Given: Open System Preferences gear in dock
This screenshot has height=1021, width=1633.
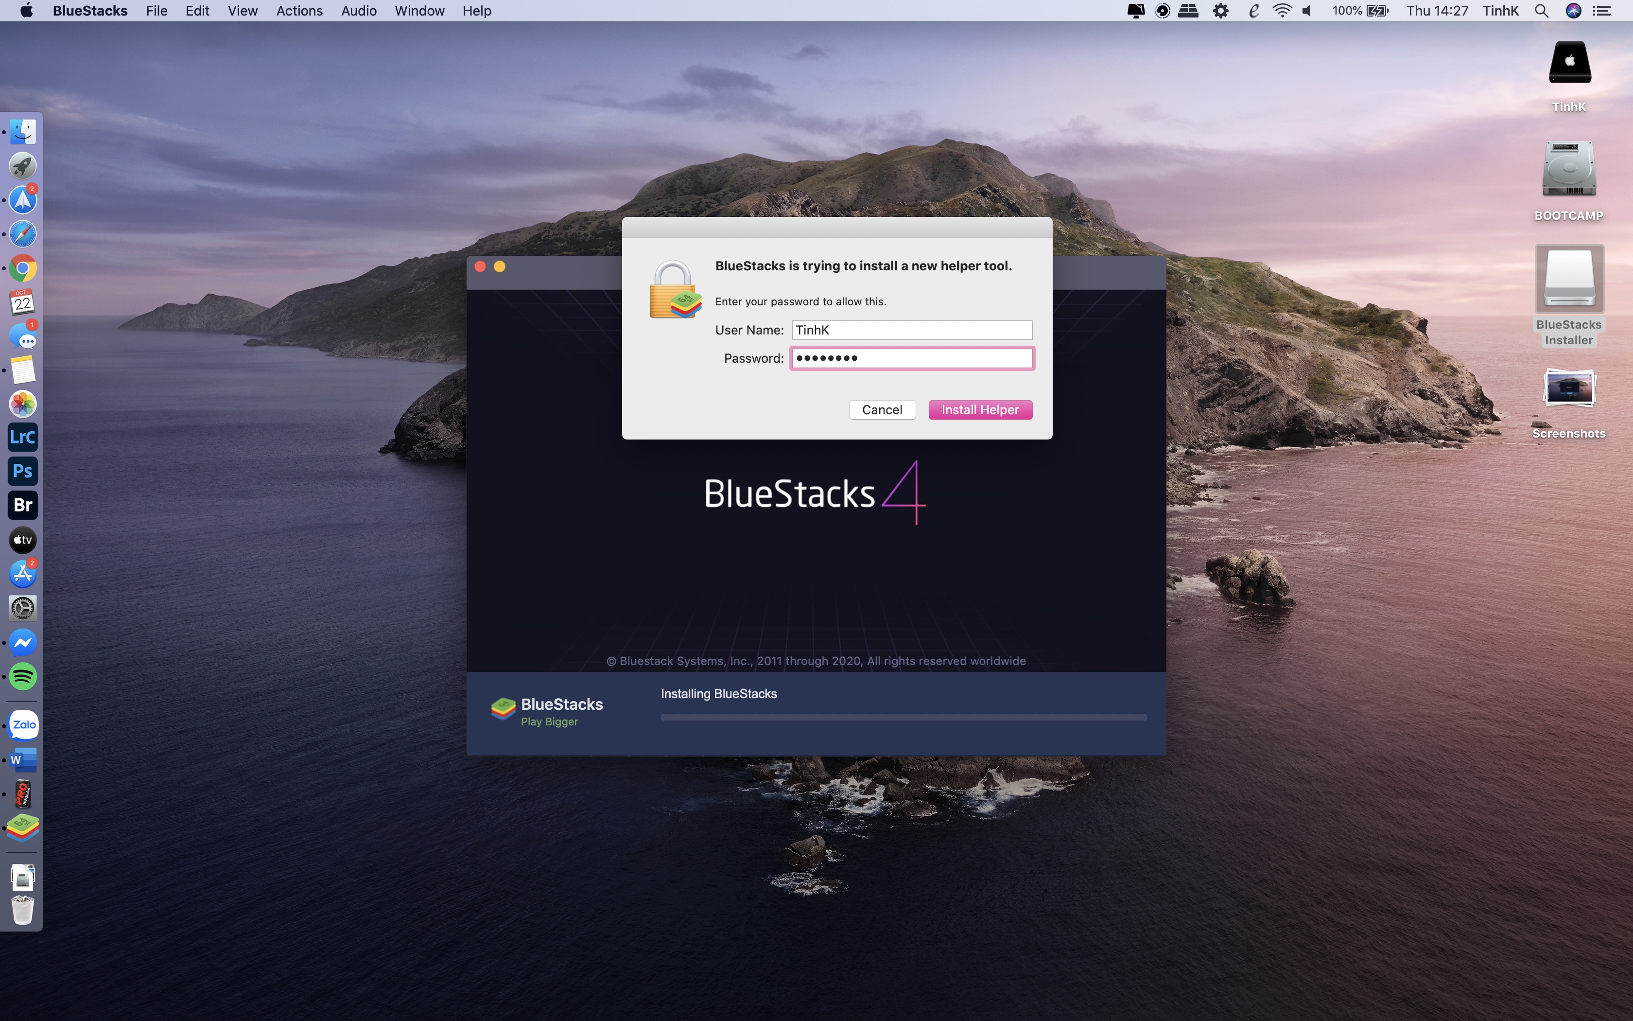Looking at the screenshot, I should [x=23, y=608].
